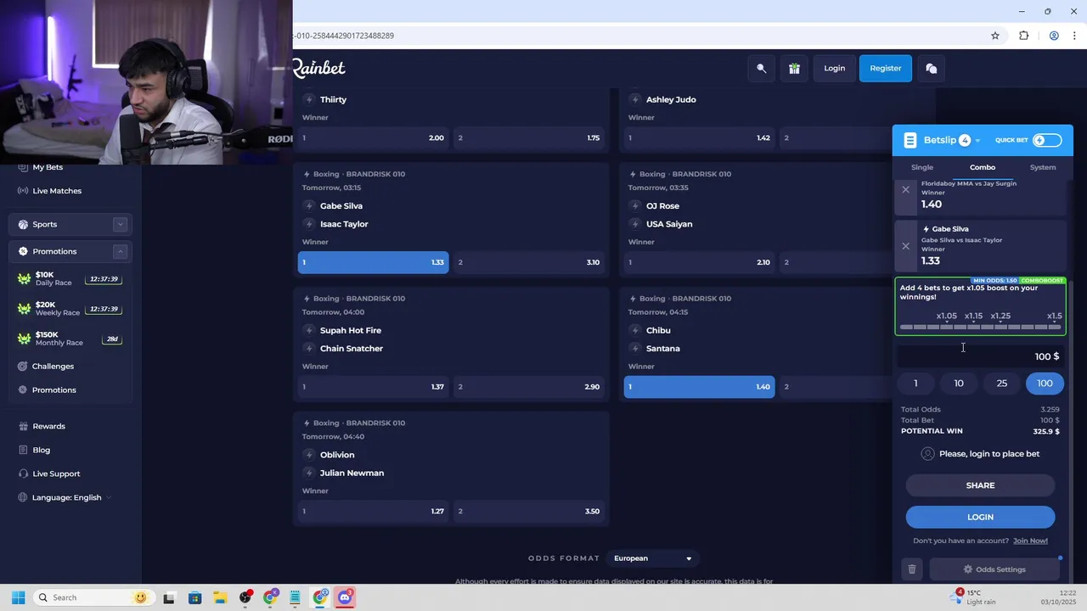Viewport: 1087px width, 611px height.
Task: Select Thiirty odds 2.00
Action: (373, 137)
